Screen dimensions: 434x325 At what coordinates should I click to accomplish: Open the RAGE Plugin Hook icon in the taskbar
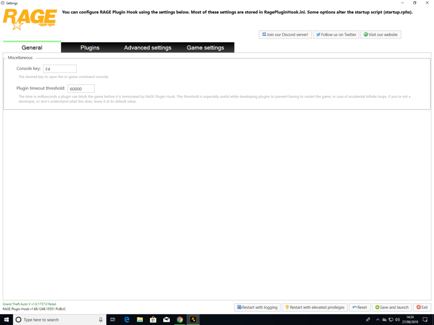tap(193, 319)
